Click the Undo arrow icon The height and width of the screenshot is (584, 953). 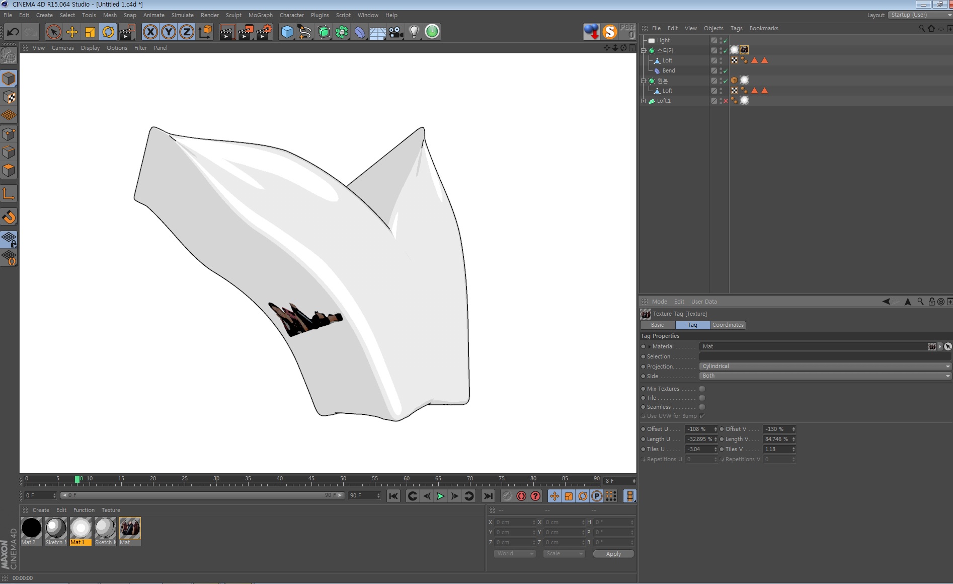tap(13, 32)
